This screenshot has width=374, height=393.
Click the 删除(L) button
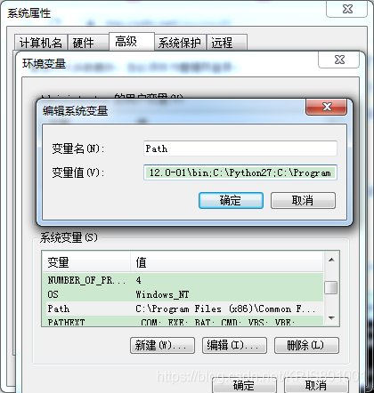point(306,345)
